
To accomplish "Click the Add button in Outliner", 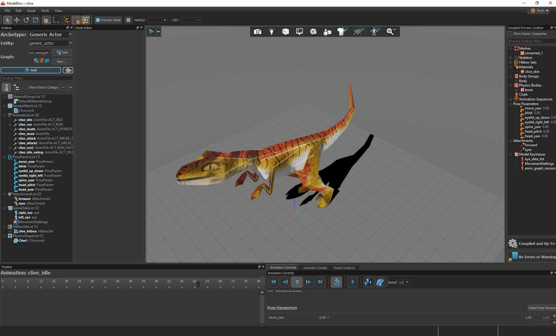I will (31, 70).
